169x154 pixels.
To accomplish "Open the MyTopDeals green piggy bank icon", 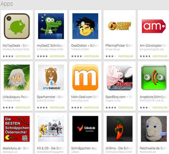I will [x=17, y=26].
